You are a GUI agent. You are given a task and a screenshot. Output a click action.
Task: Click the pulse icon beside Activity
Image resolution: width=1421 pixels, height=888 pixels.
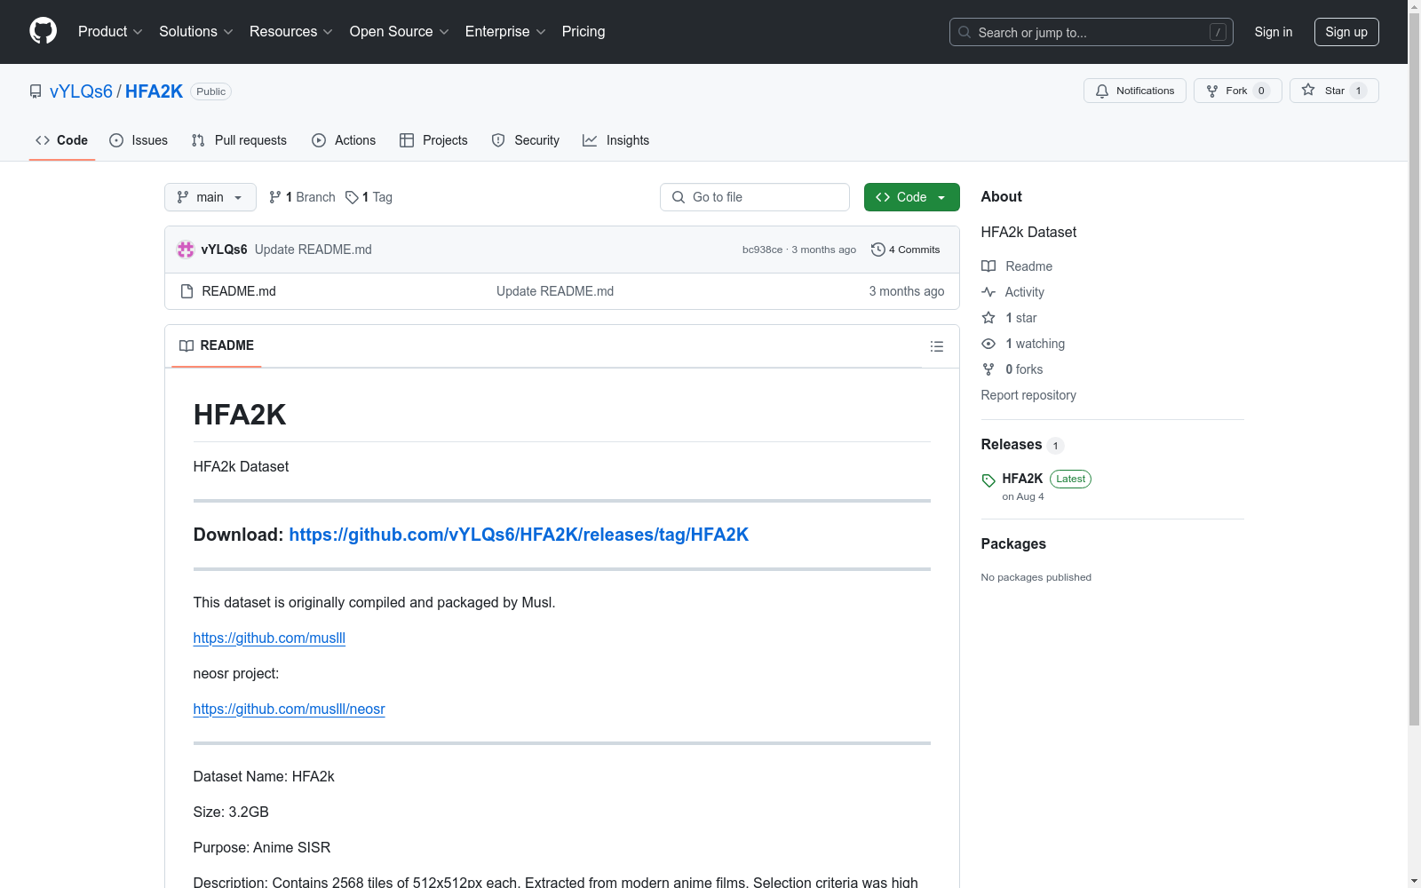pos(988,292)
